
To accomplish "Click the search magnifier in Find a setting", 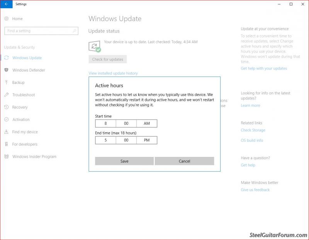I will [x=75, y=31].
